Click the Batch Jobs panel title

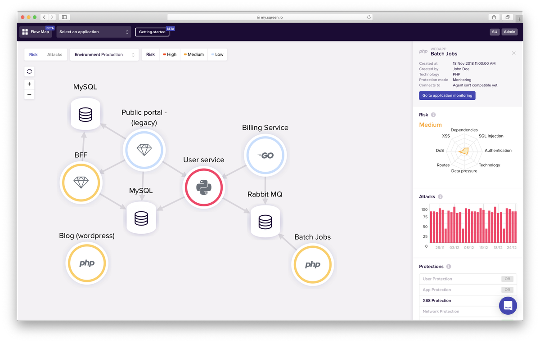click(x=444, y=53)
